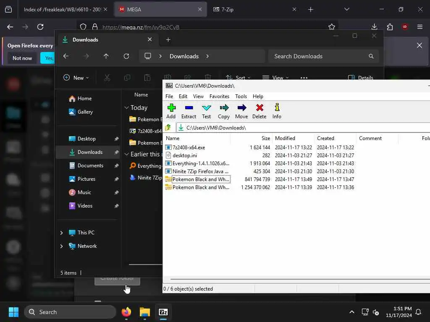
Task: Bookmark page with Firefox star icon
Action: 332,26
